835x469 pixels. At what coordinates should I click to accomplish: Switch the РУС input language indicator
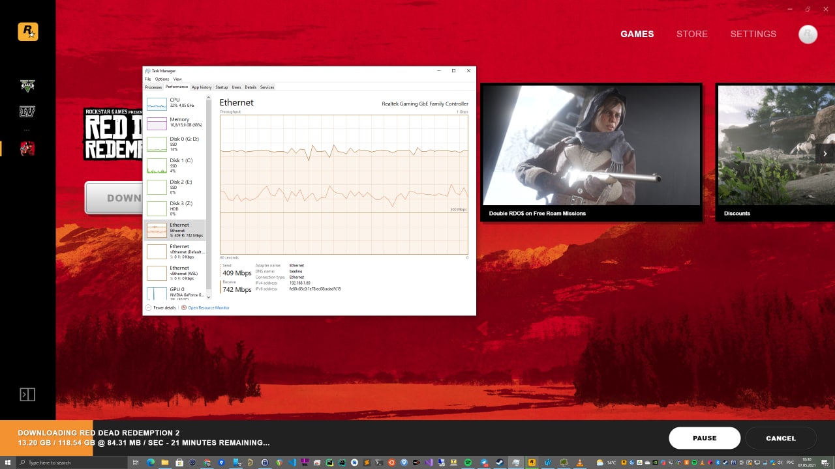(790, 462)
